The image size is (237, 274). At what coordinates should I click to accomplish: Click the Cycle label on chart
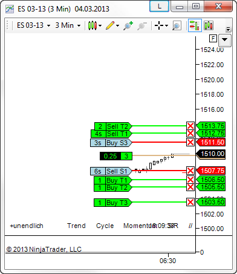click(x=105, y=226)
